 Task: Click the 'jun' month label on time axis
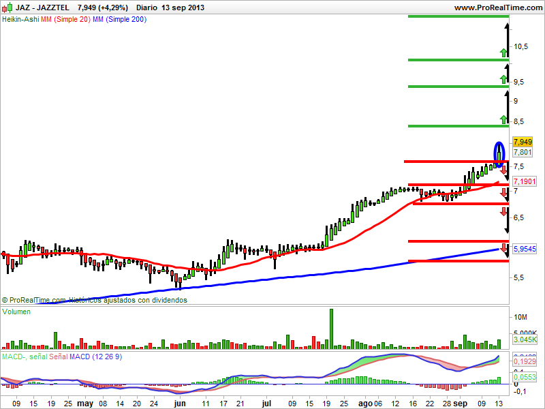point(180,404)
